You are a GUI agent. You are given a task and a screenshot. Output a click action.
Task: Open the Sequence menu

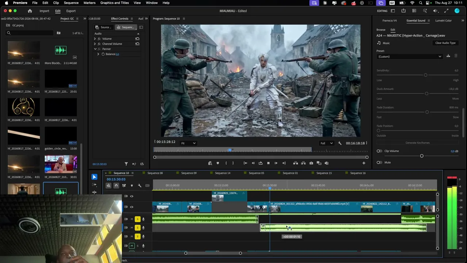point(71,3)
